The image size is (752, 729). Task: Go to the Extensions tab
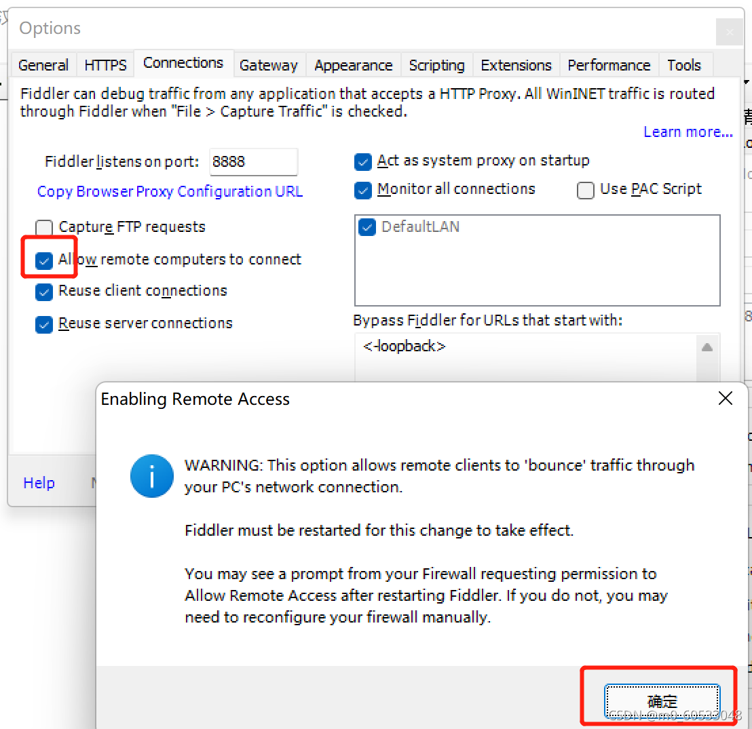coord(516,64)
